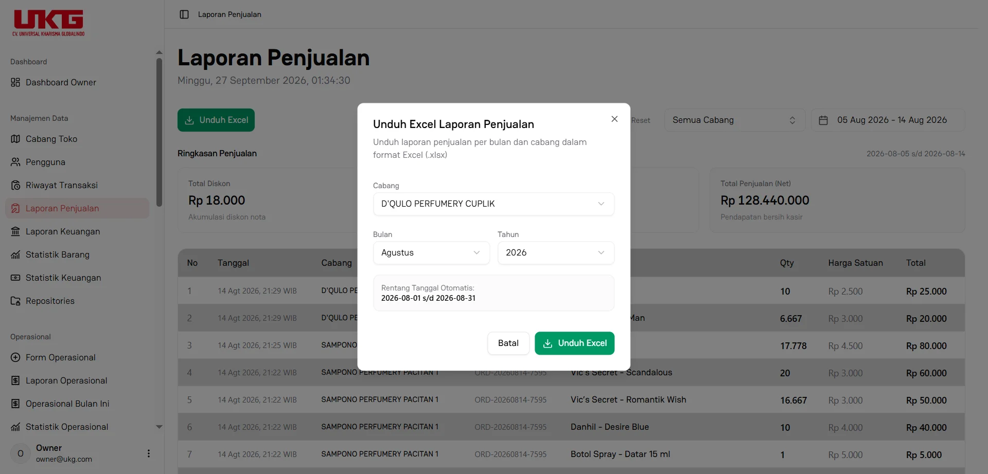This screenshot has height=474, width=988.
Task: Click the Operasional Bulan Ini icon
Action: tap(15, 404)
